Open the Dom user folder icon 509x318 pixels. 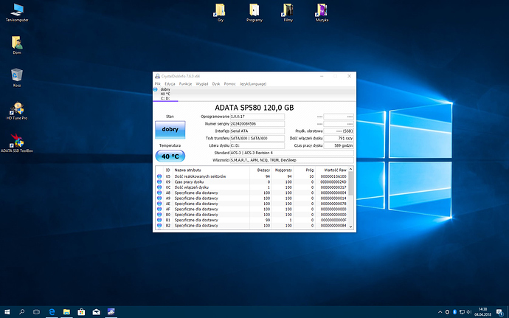click(x=17, y=45)
